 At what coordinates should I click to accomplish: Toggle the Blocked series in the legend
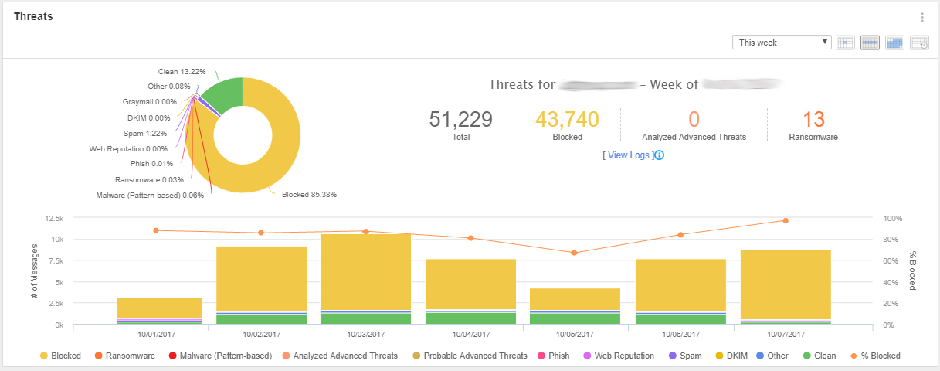coord(59,356)
